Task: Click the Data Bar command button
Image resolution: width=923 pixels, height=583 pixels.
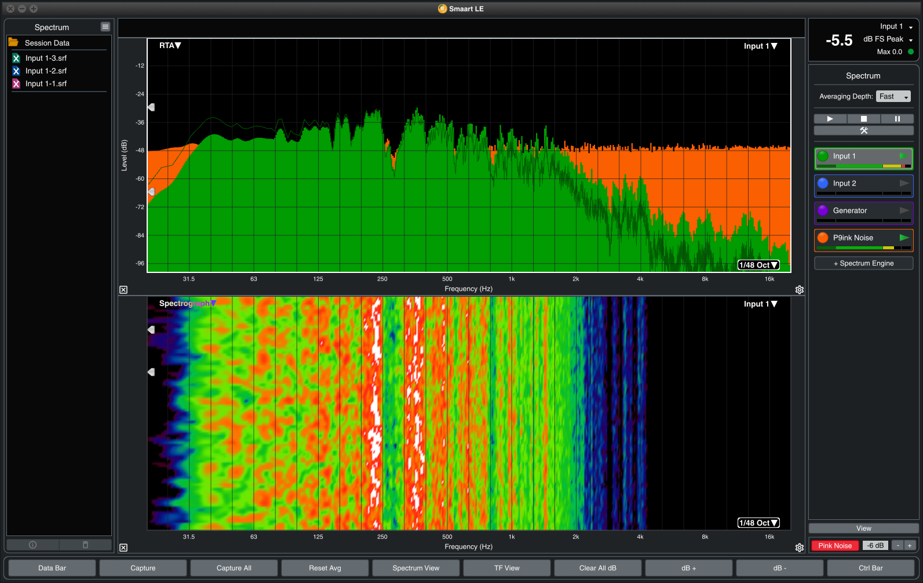Action: click(x=52, y=568)
